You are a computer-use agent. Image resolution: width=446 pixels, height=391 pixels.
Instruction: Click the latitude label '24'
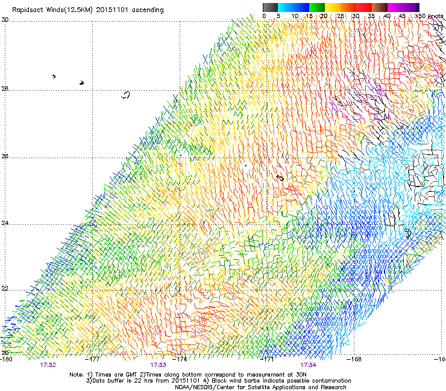coord(5,223)
